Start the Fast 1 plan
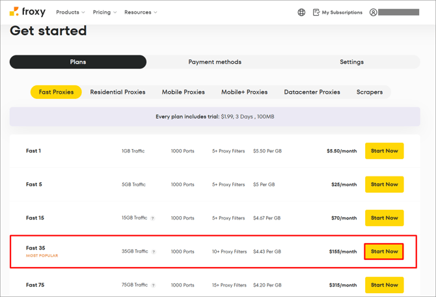 pyautogui.click(x=385, y=151)
